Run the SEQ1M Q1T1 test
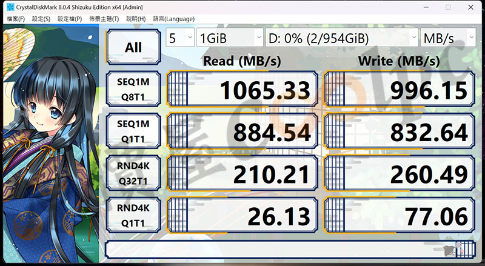This screenshot has height=266, width=485. (133, 131)
